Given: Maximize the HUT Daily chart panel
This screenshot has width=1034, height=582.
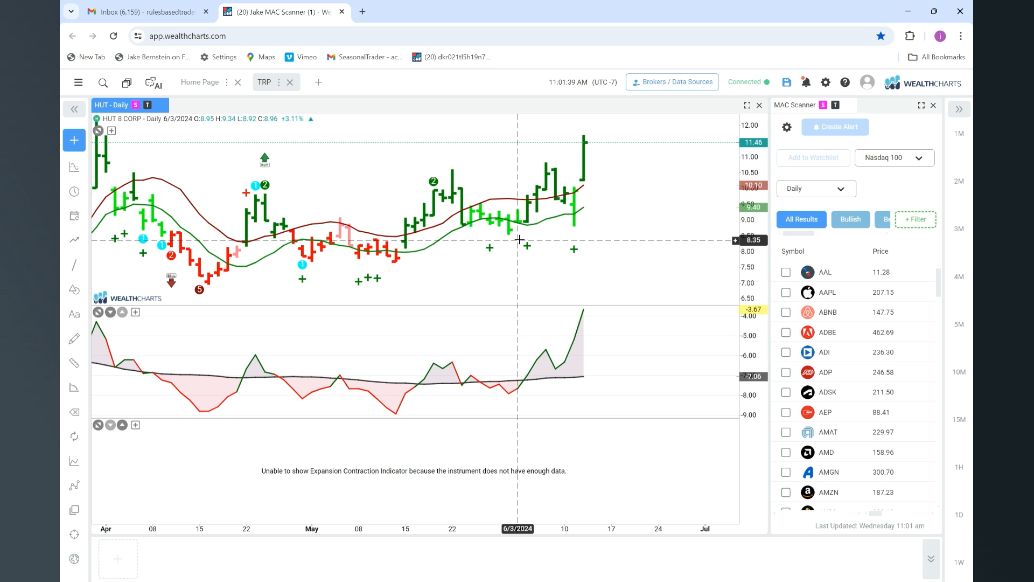Looking at the screenshot, I should click(747, 106).
